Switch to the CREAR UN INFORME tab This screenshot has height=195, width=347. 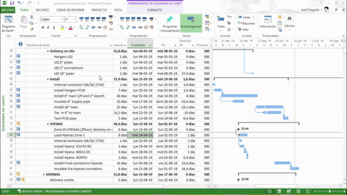coord(70,10)
